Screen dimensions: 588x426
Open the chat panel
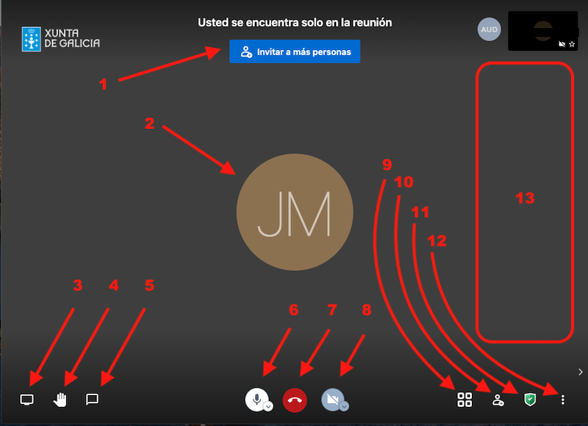pyautogui.click(x=92, y=400)
